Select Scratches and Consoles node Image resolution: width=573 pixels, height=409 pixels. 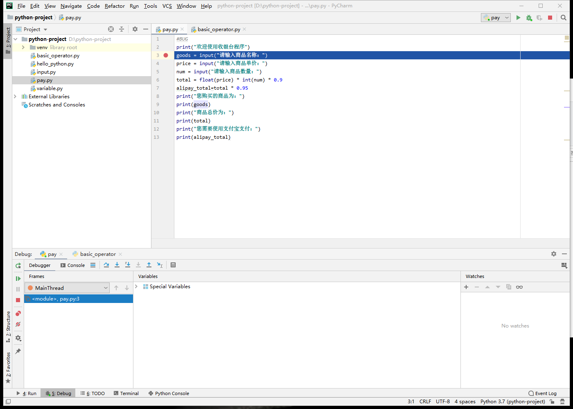pos(57,105)
